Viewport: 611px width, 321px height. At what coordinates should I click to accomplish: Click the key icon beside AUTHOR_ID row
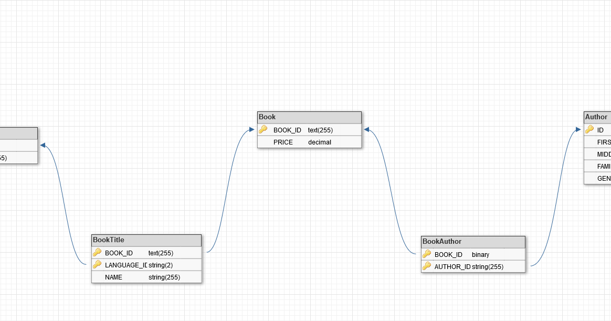427,266
